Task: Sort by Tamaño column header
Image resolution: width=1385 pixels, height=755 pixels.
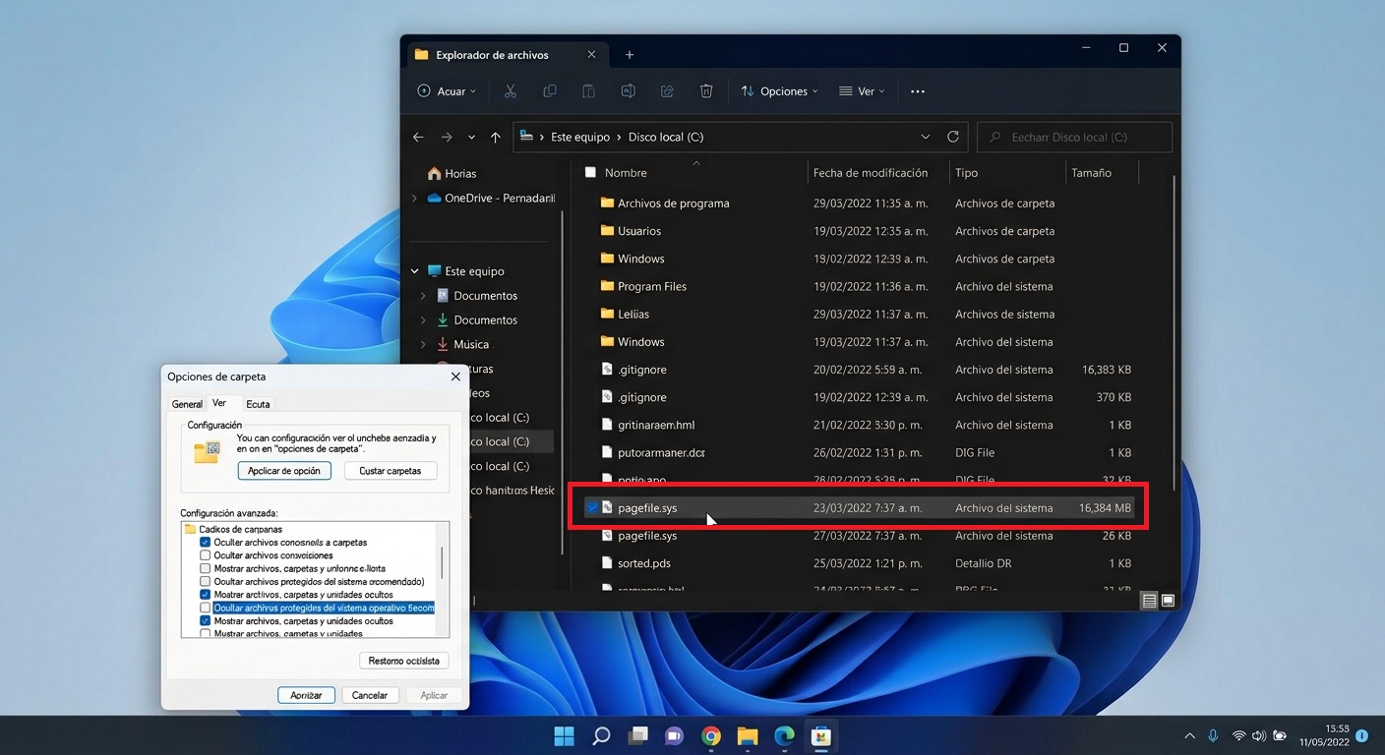Action: [x=1091, y=172]
